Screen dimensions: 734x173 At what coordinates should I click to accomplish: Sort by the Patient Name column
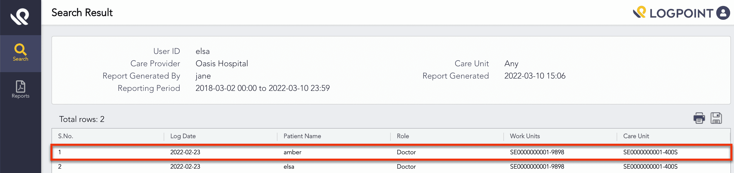coord(302,136)
